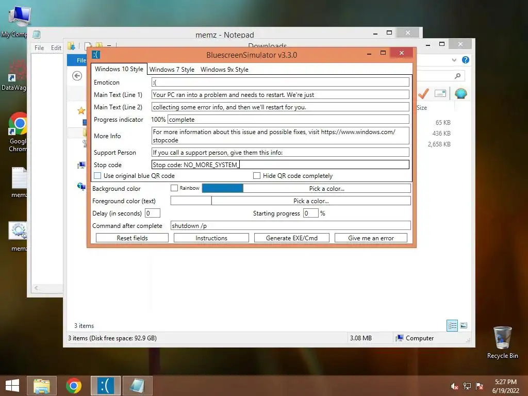This screenshot has height=396, width=528.
Task: Open the File menu in Notepad
Action: point(39,48)
